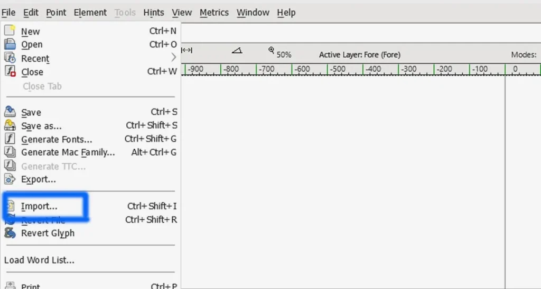Click the magnifier zoom icon
This screenshot has width=541, height=289.
coord(272,50)
